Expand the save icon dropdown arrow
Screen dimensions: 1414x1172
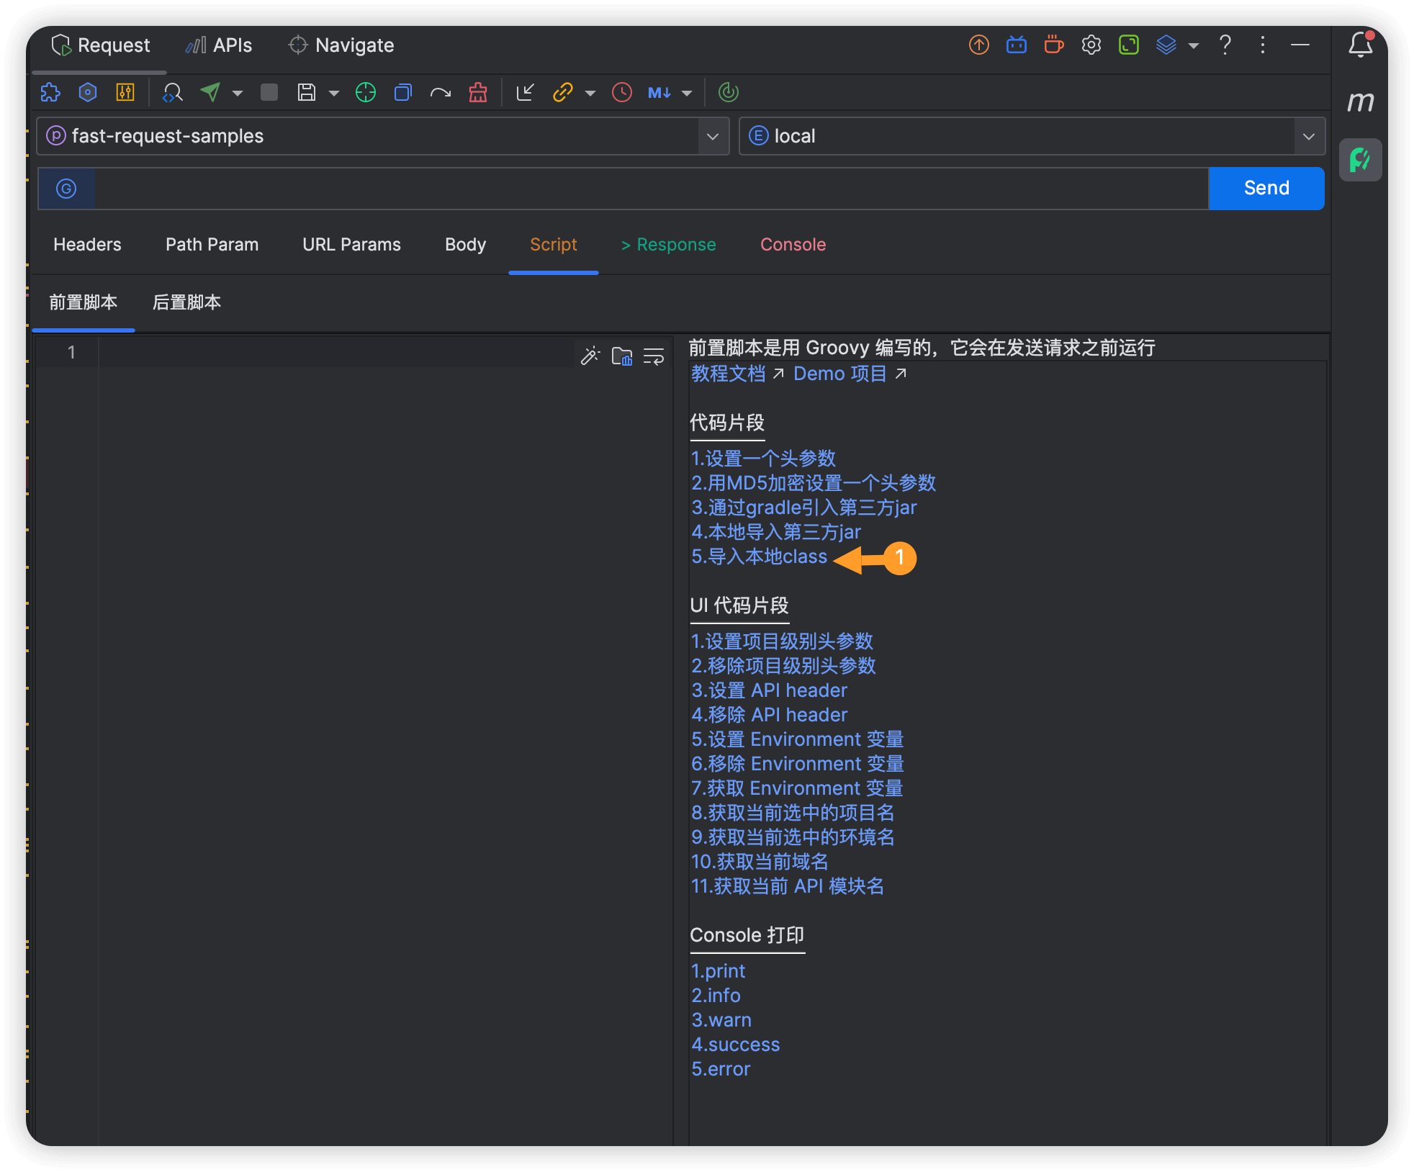[334, 93]
